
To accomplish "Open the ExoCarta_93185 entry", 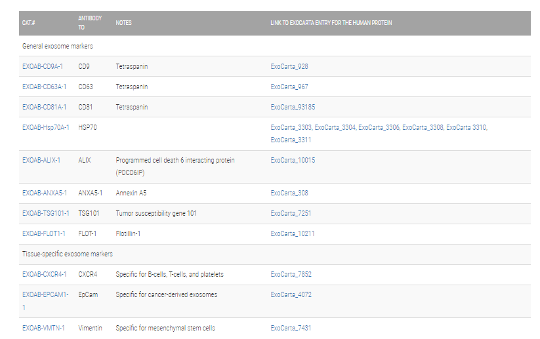I will pyautogui.click(x=293, y=107).
